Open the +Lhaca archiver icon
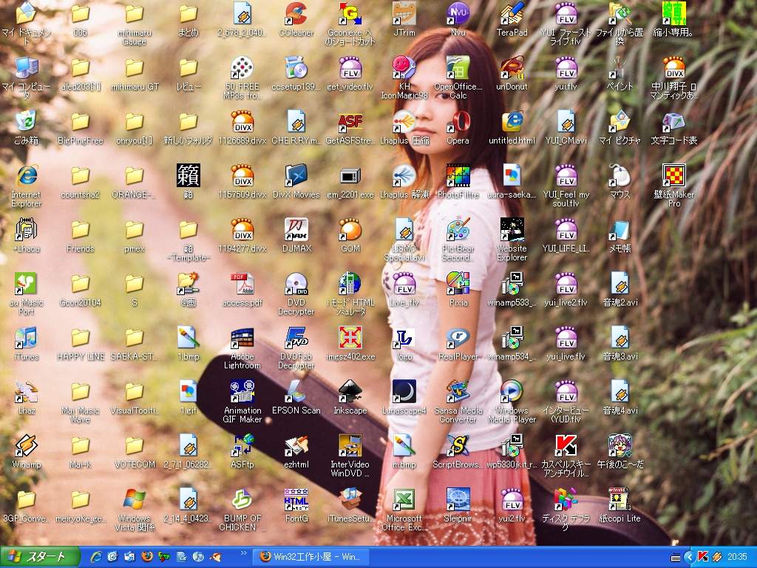 pyautogui.click(x=26, y=230)
